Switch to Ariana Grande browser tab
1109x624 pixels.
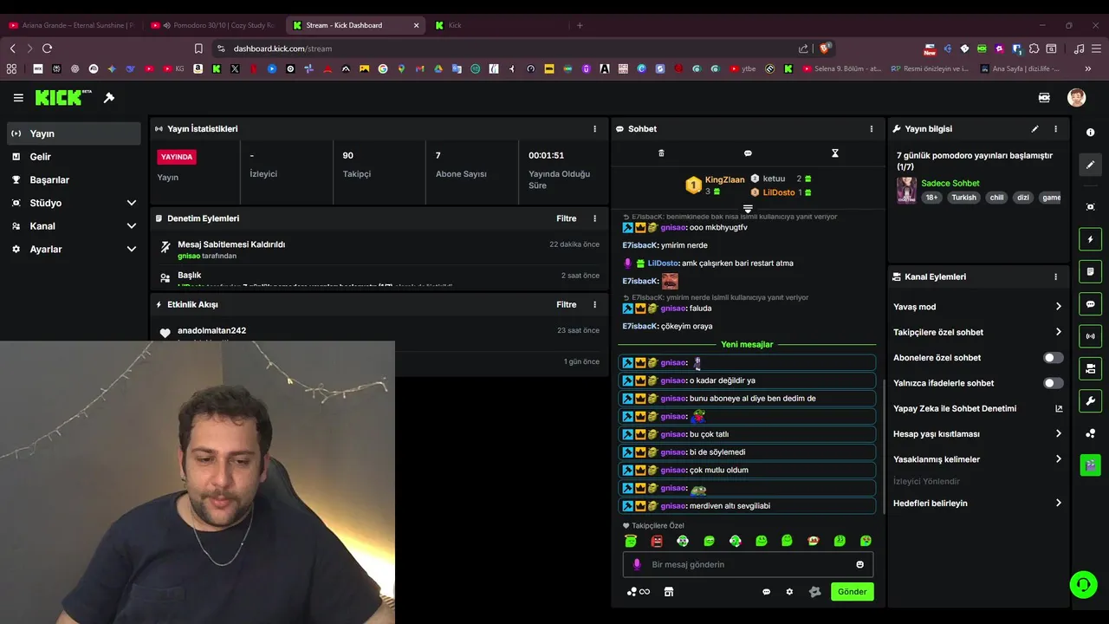point(71,25)
